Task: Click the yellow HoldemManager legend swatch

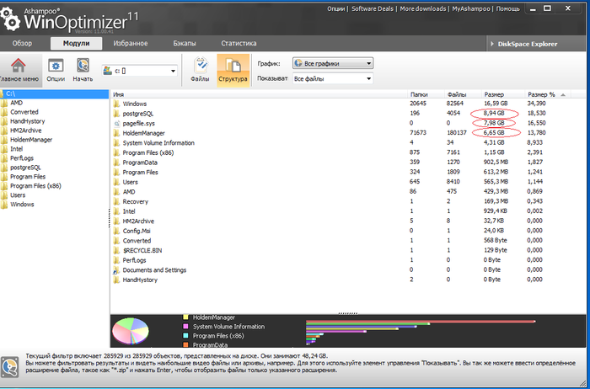Action: coord(185,317)
